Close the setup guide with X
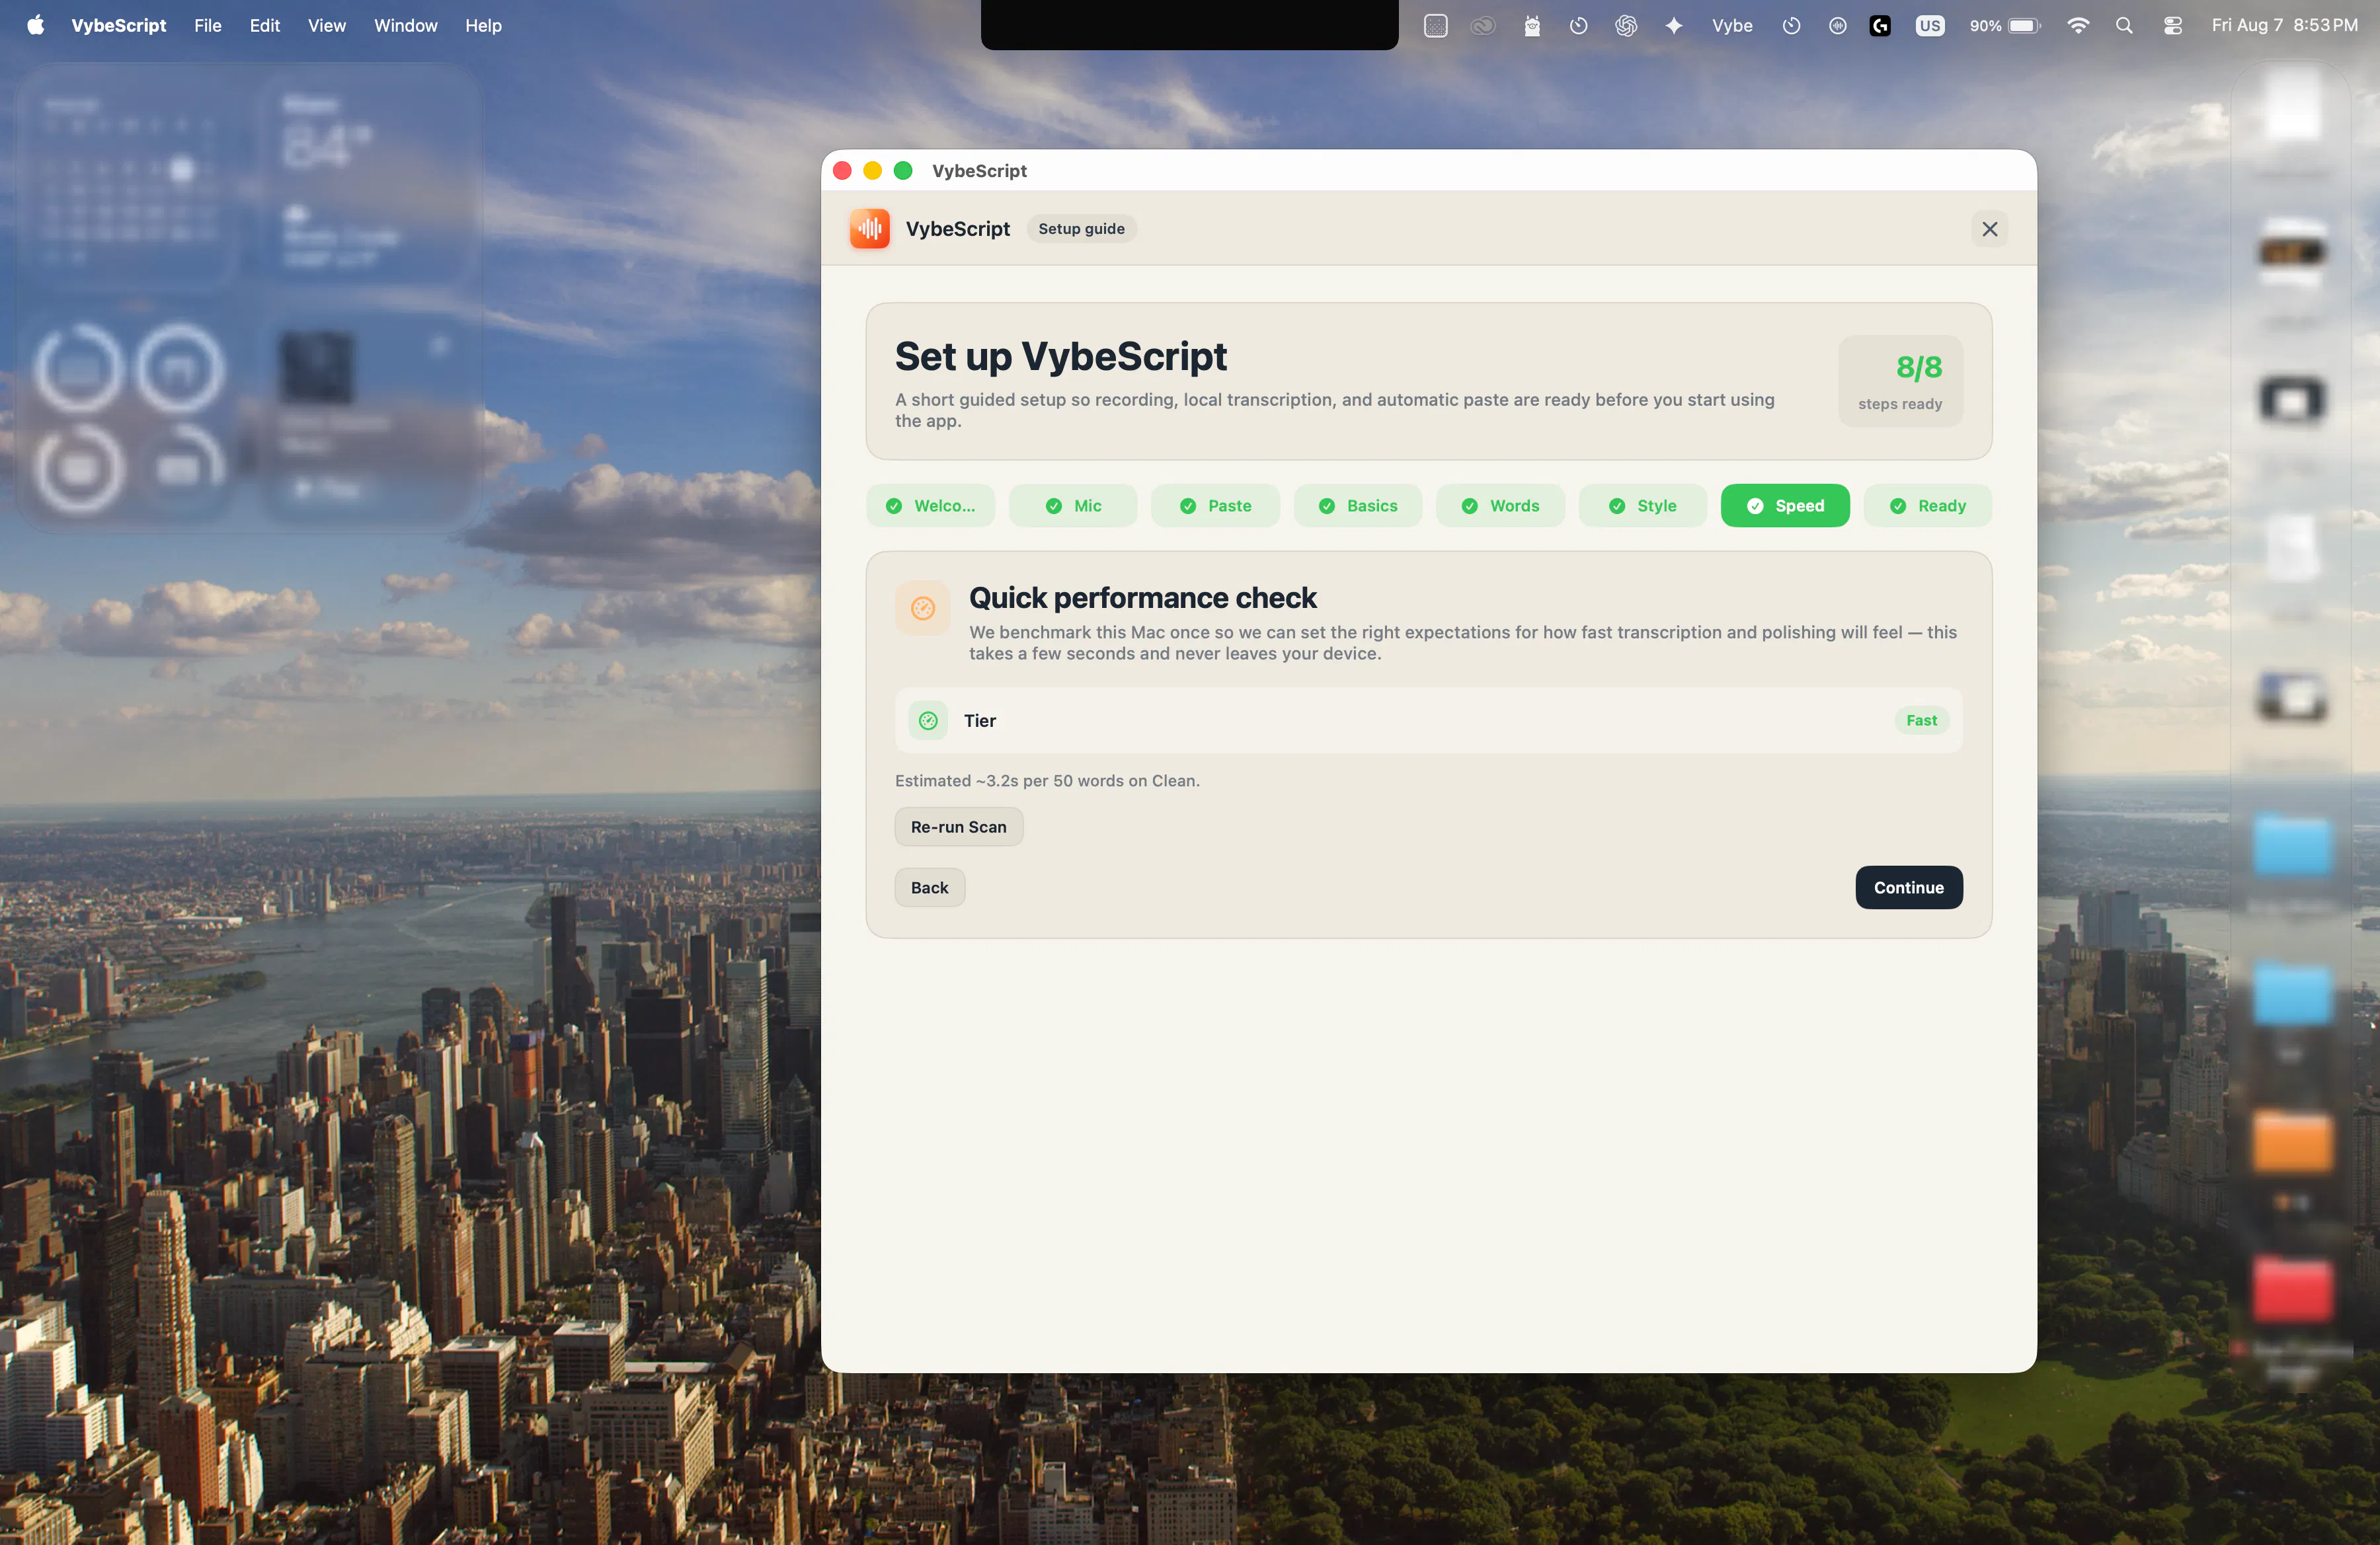This screenshot has width=2380, height=1545. [x=1989, y=229]
